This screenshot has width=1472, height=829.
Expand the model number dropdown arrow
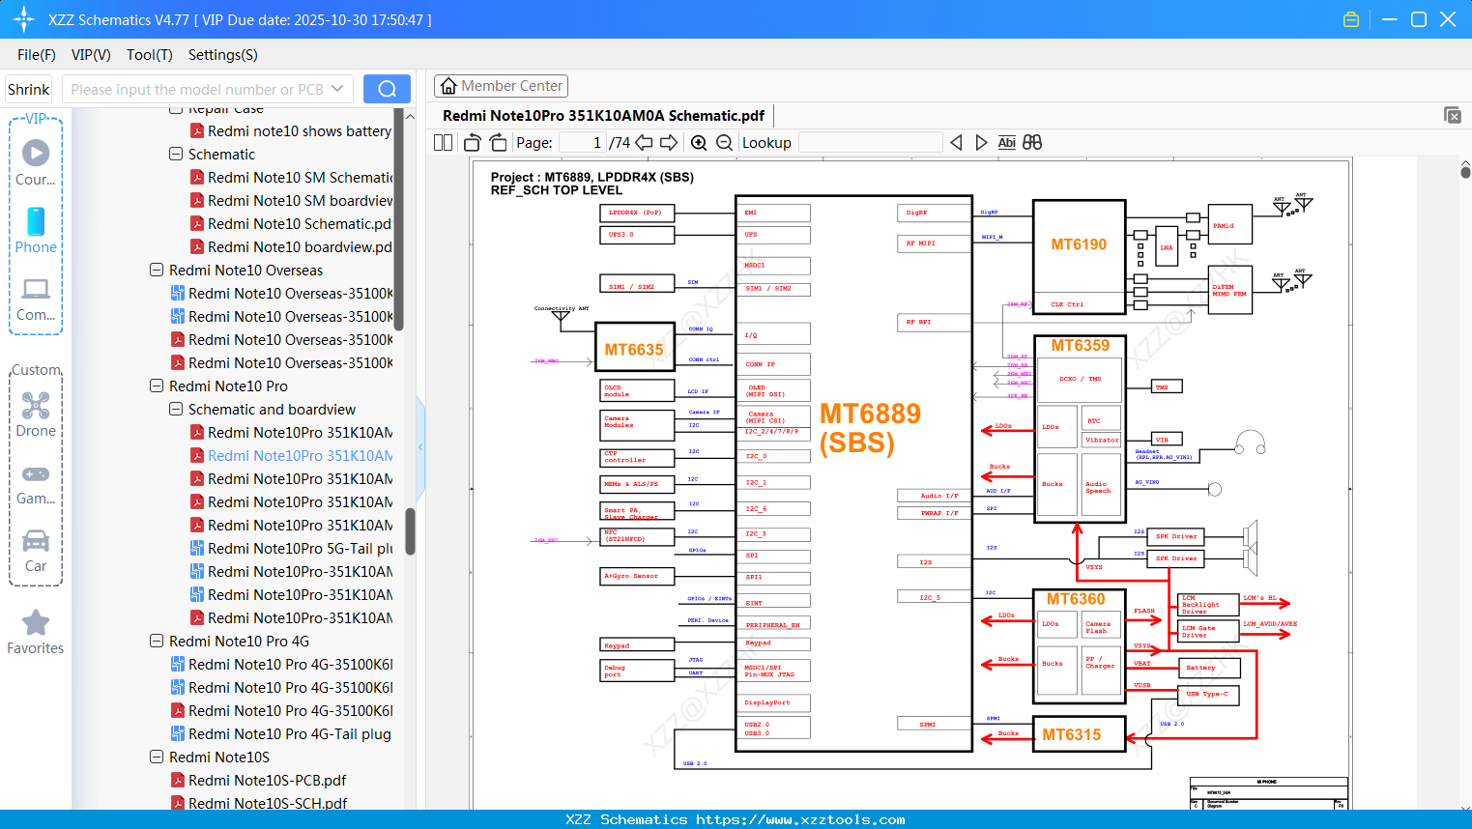pos(337,89)
